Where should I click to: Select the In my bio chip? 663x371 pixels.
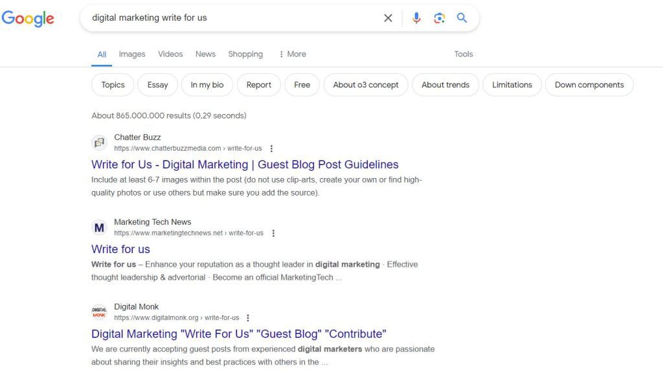(x=207, y=85)
